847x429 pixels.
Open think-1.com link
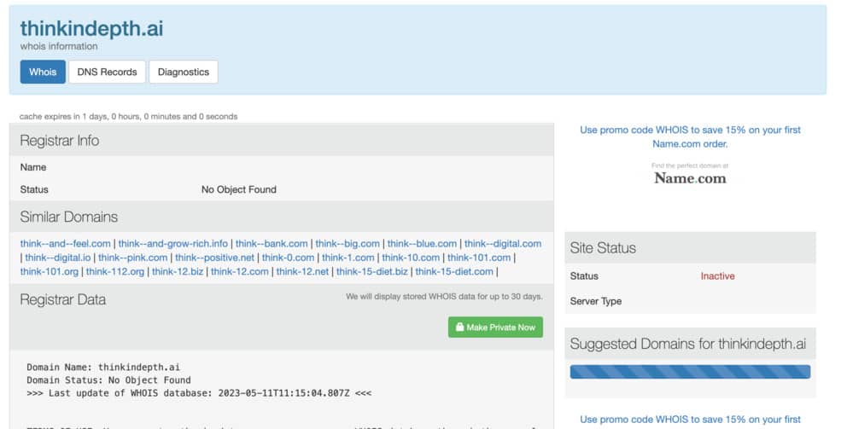pos(348,258)
